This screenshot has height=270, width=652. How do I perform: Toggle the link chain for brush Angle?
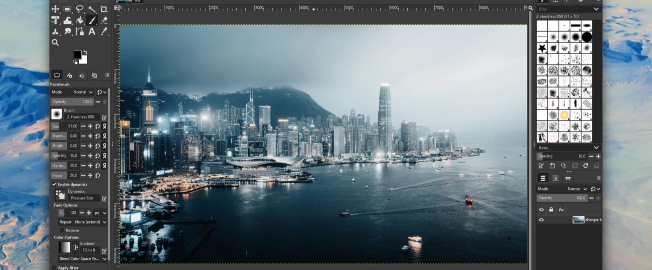coord(104,146)
